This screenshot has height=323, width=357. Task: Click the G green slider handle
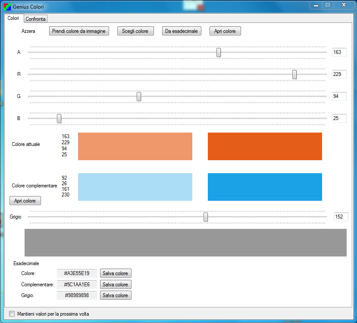139,96
